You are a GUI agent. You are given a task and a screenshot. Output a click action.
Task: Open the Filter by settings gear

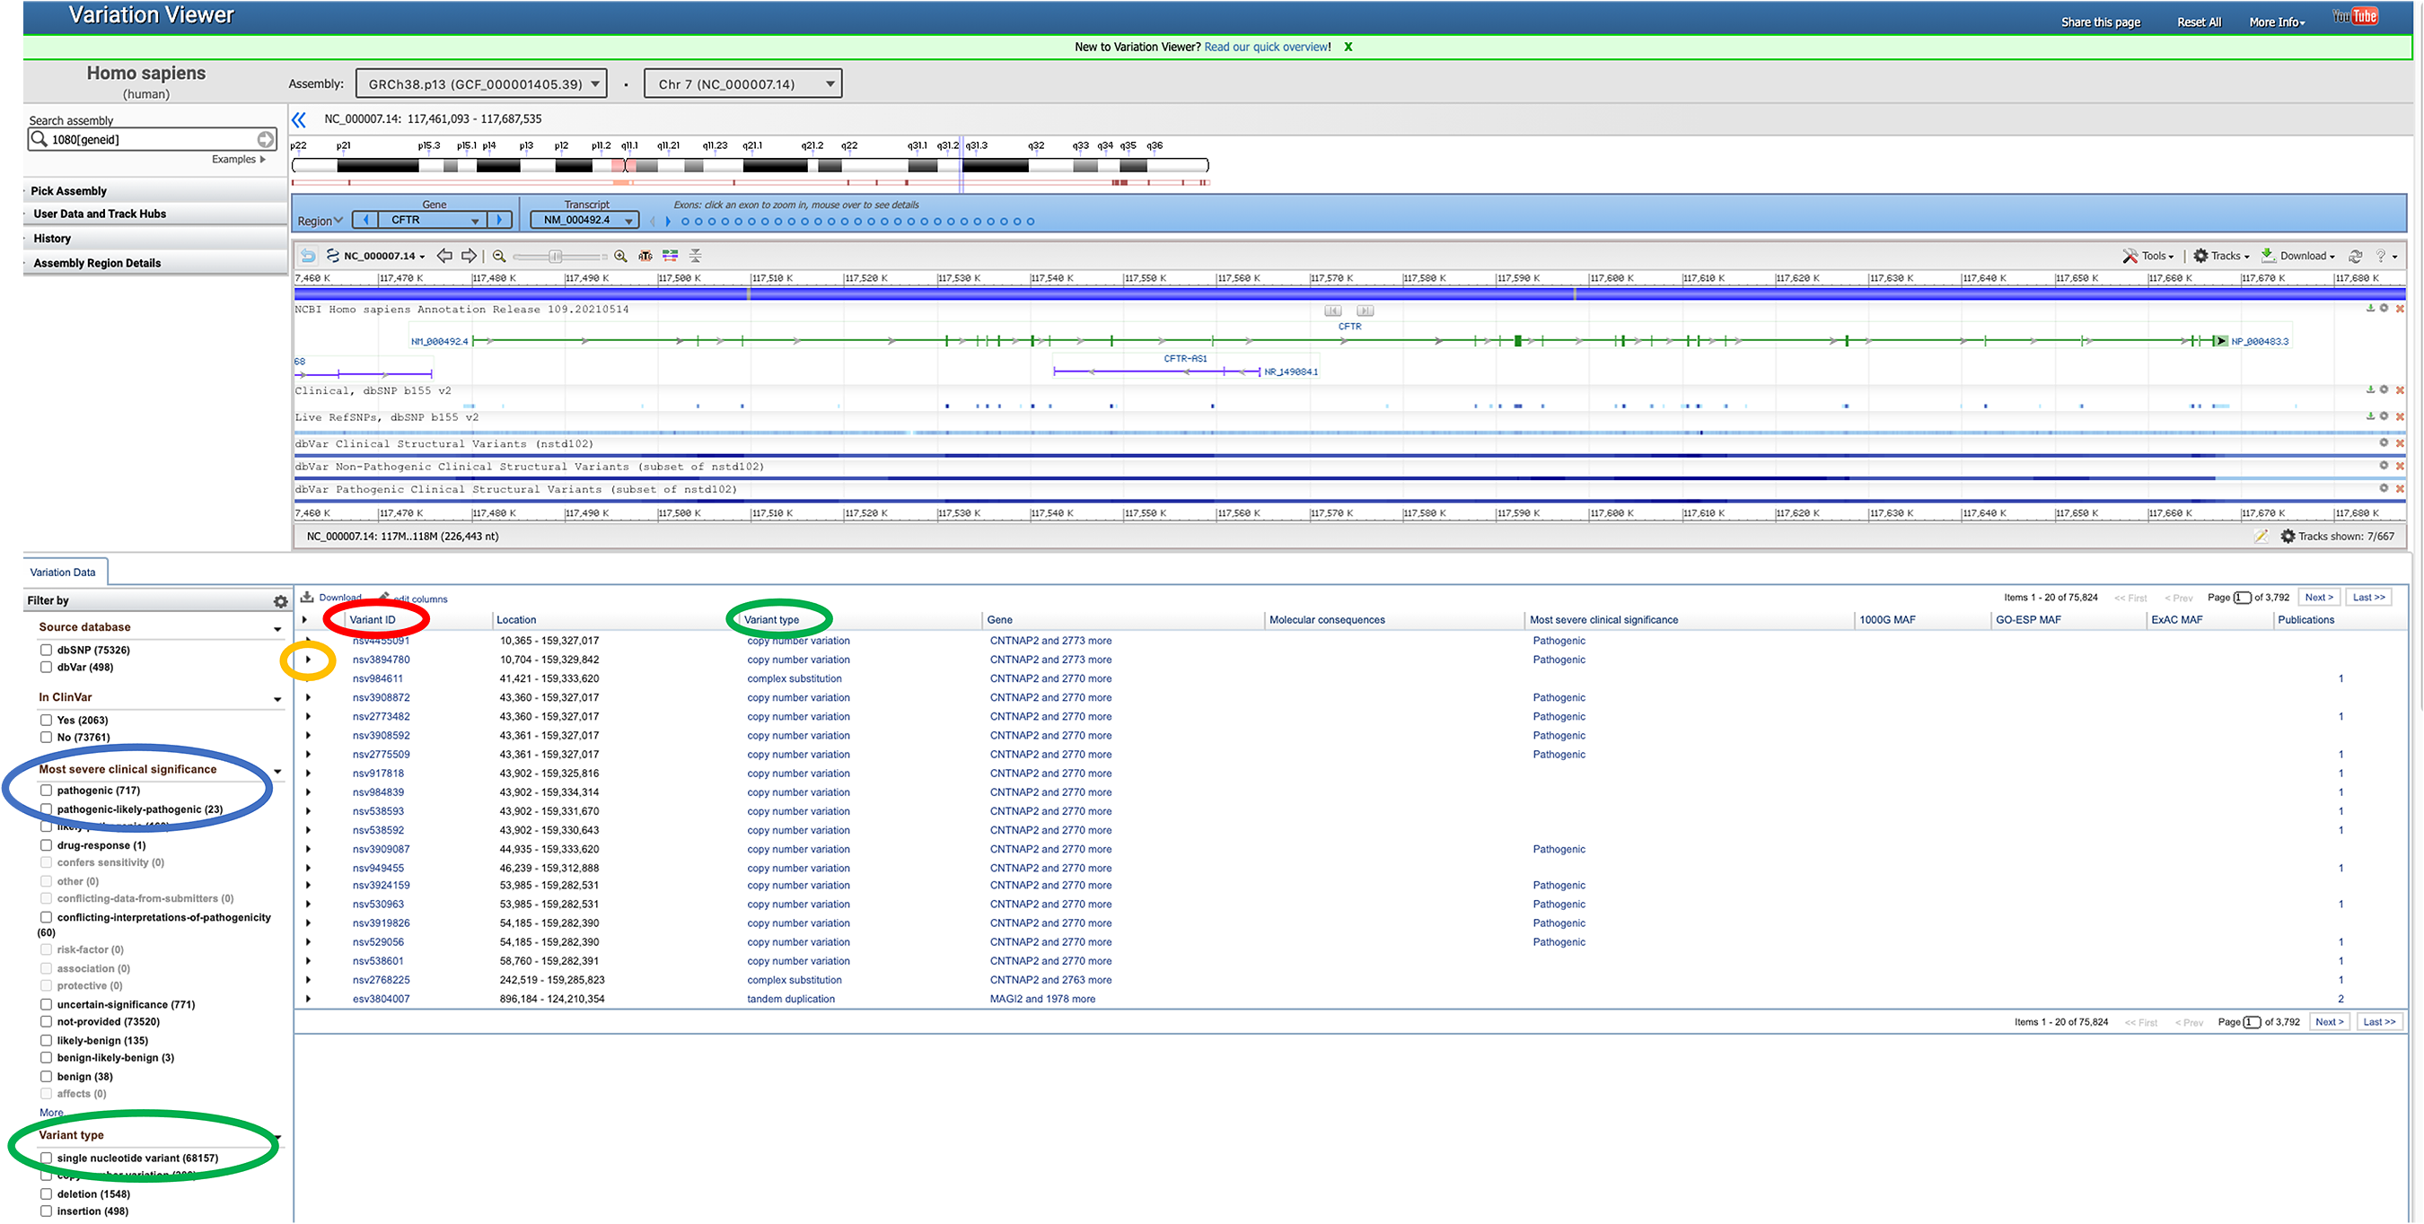[x=279, y=601]
